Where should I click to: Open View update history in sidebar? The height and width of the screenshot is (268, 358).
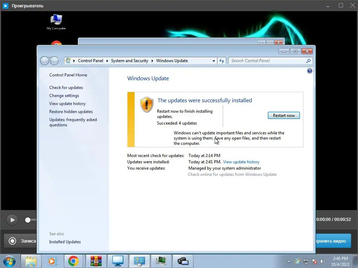[x=67, y=103]
